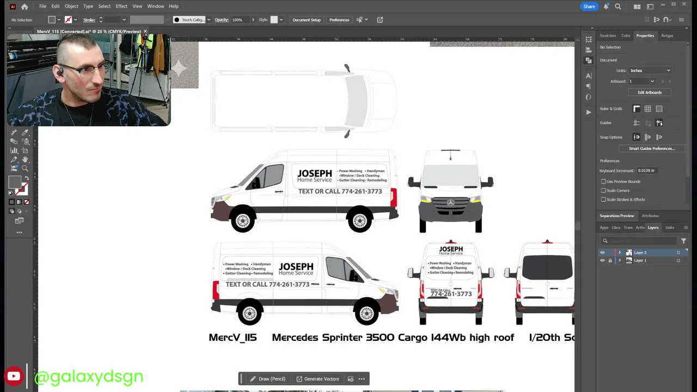The height and width of the screenshot is (392, 697).
Task: Enable Scale Strokes & Effects checkbox
Action: tap(603, 199)
